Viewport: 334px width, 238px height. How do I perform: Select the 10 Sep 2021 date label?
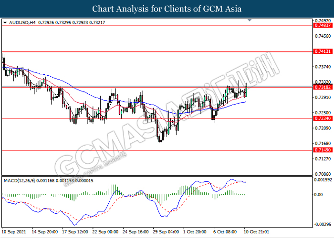pos(14,232)
